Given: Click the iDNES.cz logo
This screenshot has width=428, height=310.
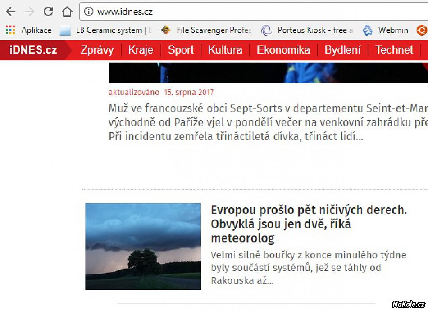Looking at the screenshot, I should click(x=33, y=50).
